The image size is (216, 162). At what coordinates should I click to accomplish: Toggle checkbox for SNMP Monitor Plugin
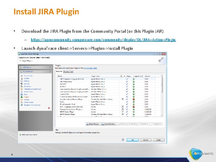123,114
